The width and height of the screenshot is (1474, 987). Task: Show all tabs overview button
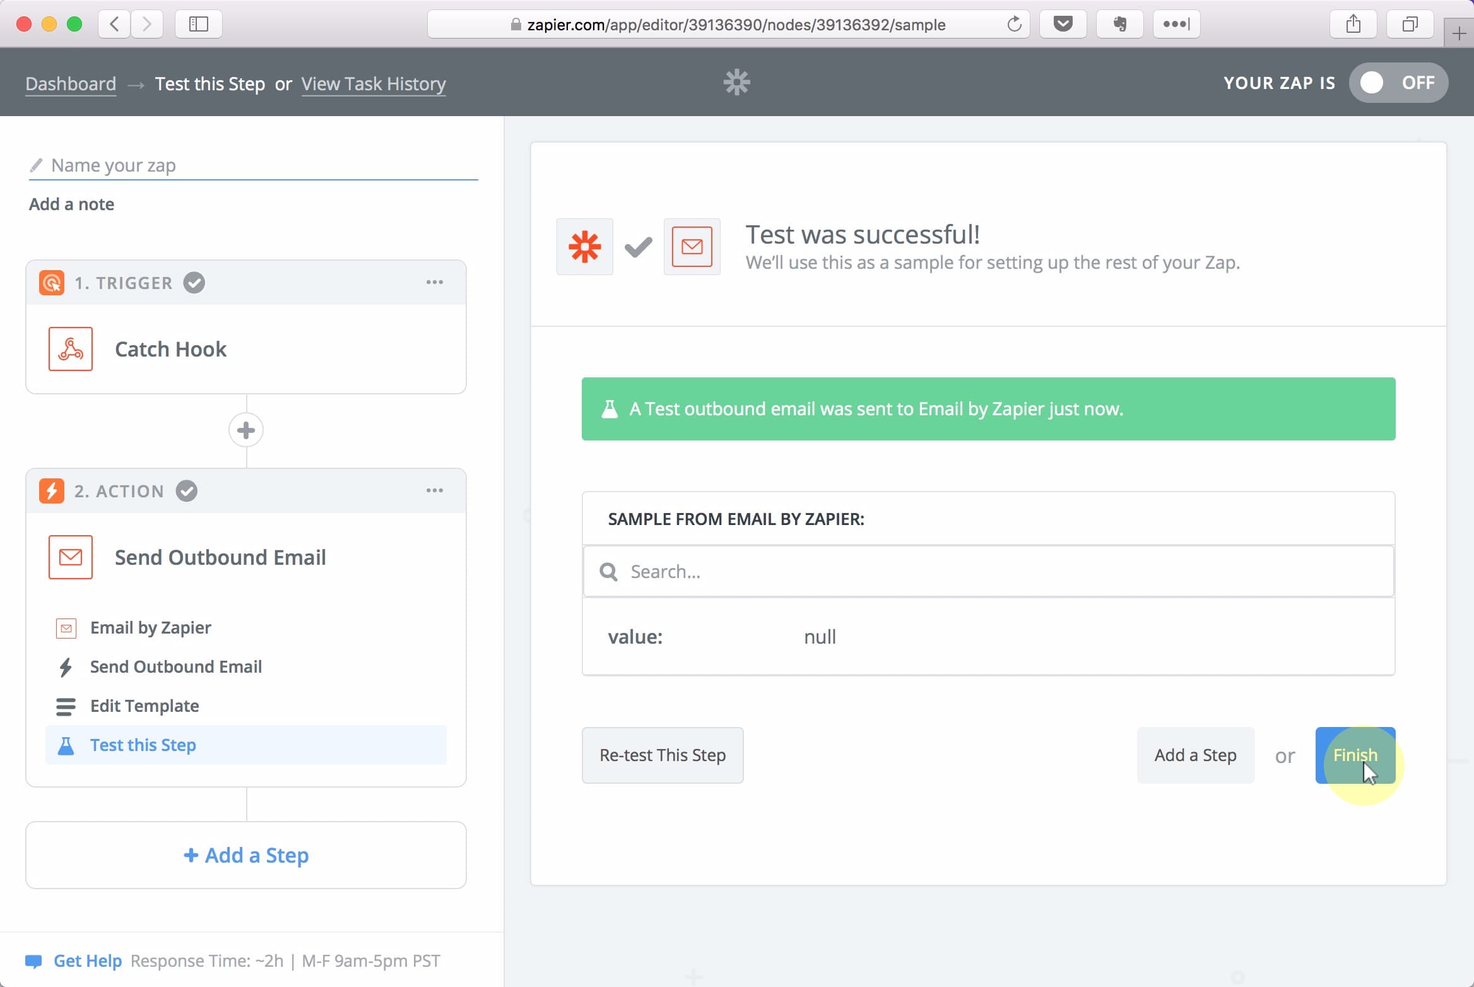(x=1410, y=24)
